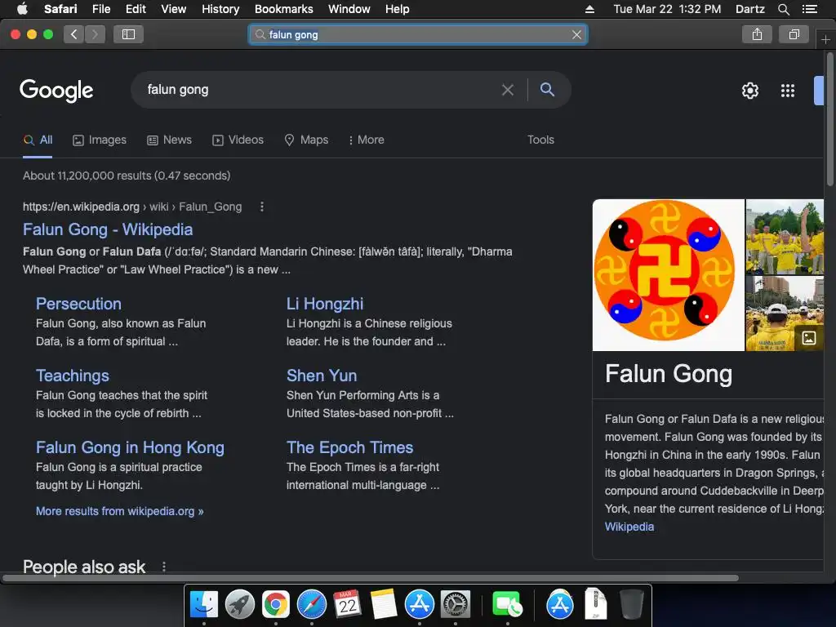836x627 pixels.
Task: Clear the Google search box
Action: click(508, 90)
